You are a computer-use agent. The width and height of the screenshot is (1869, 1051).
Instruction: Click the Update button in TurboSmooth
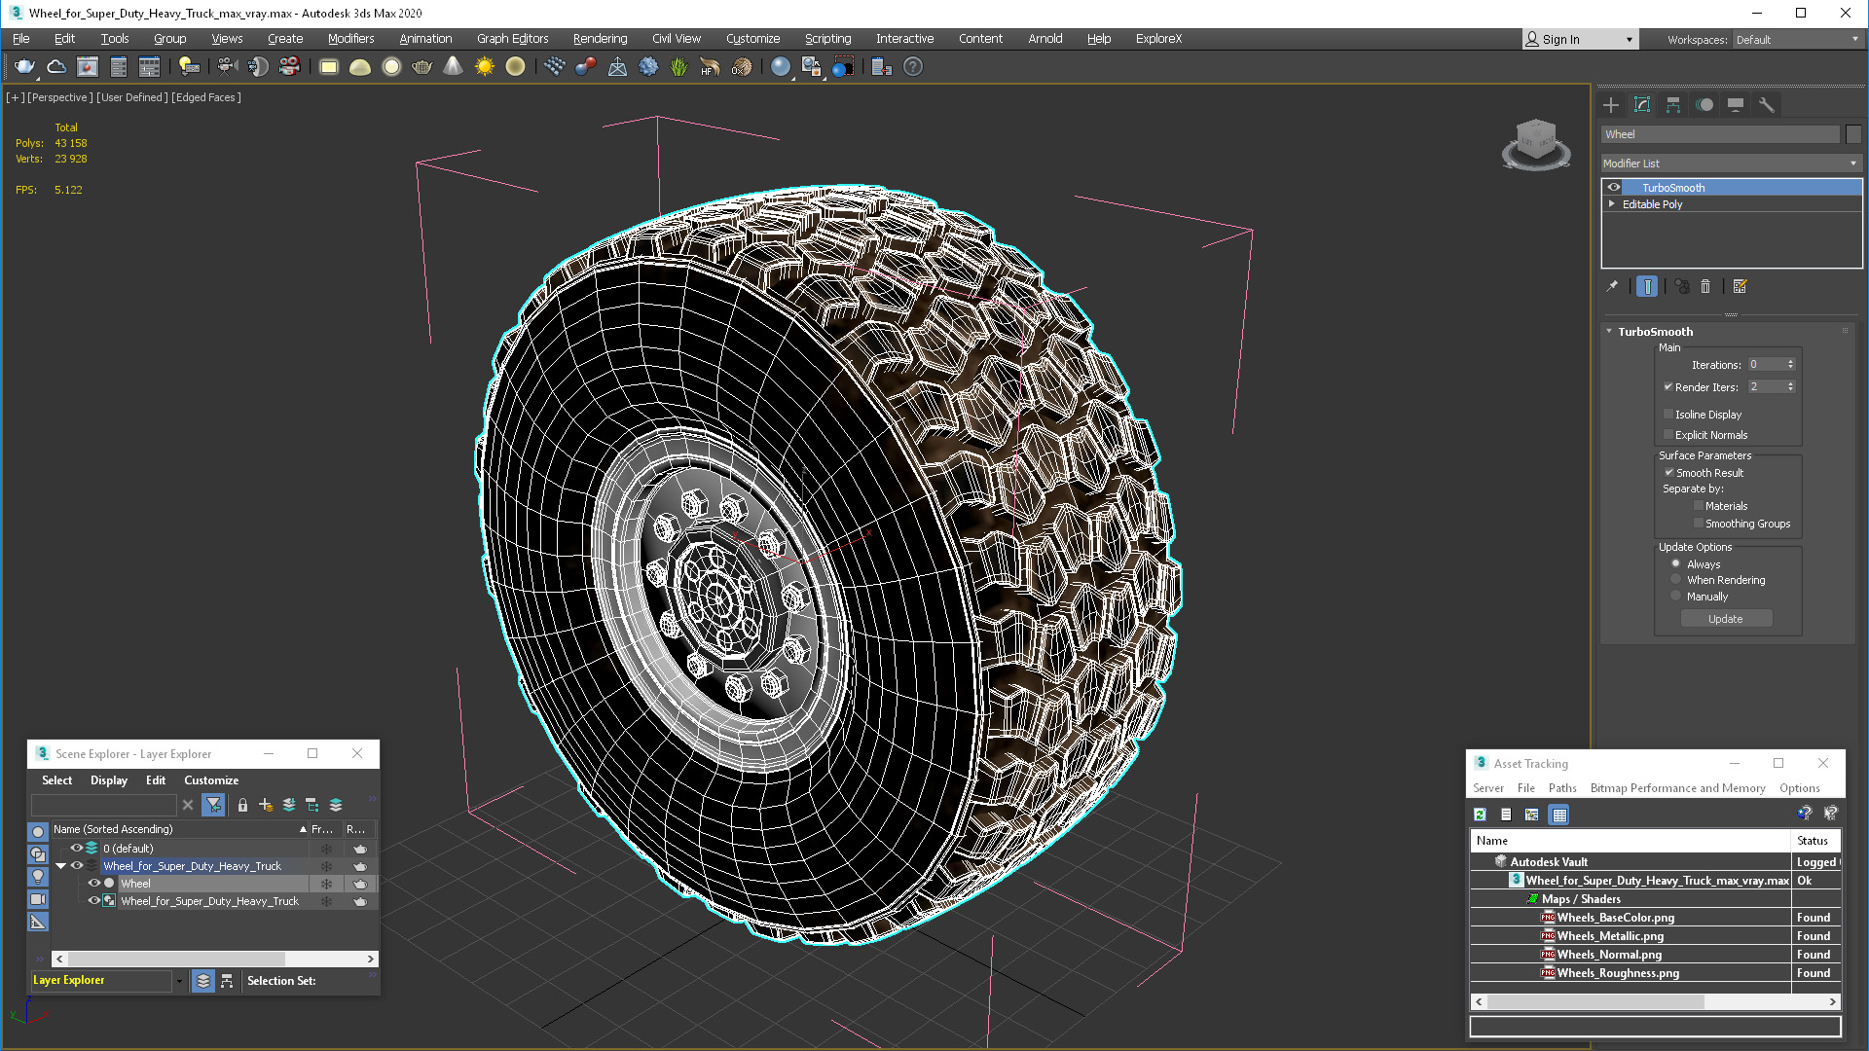tap(1725, 619)
